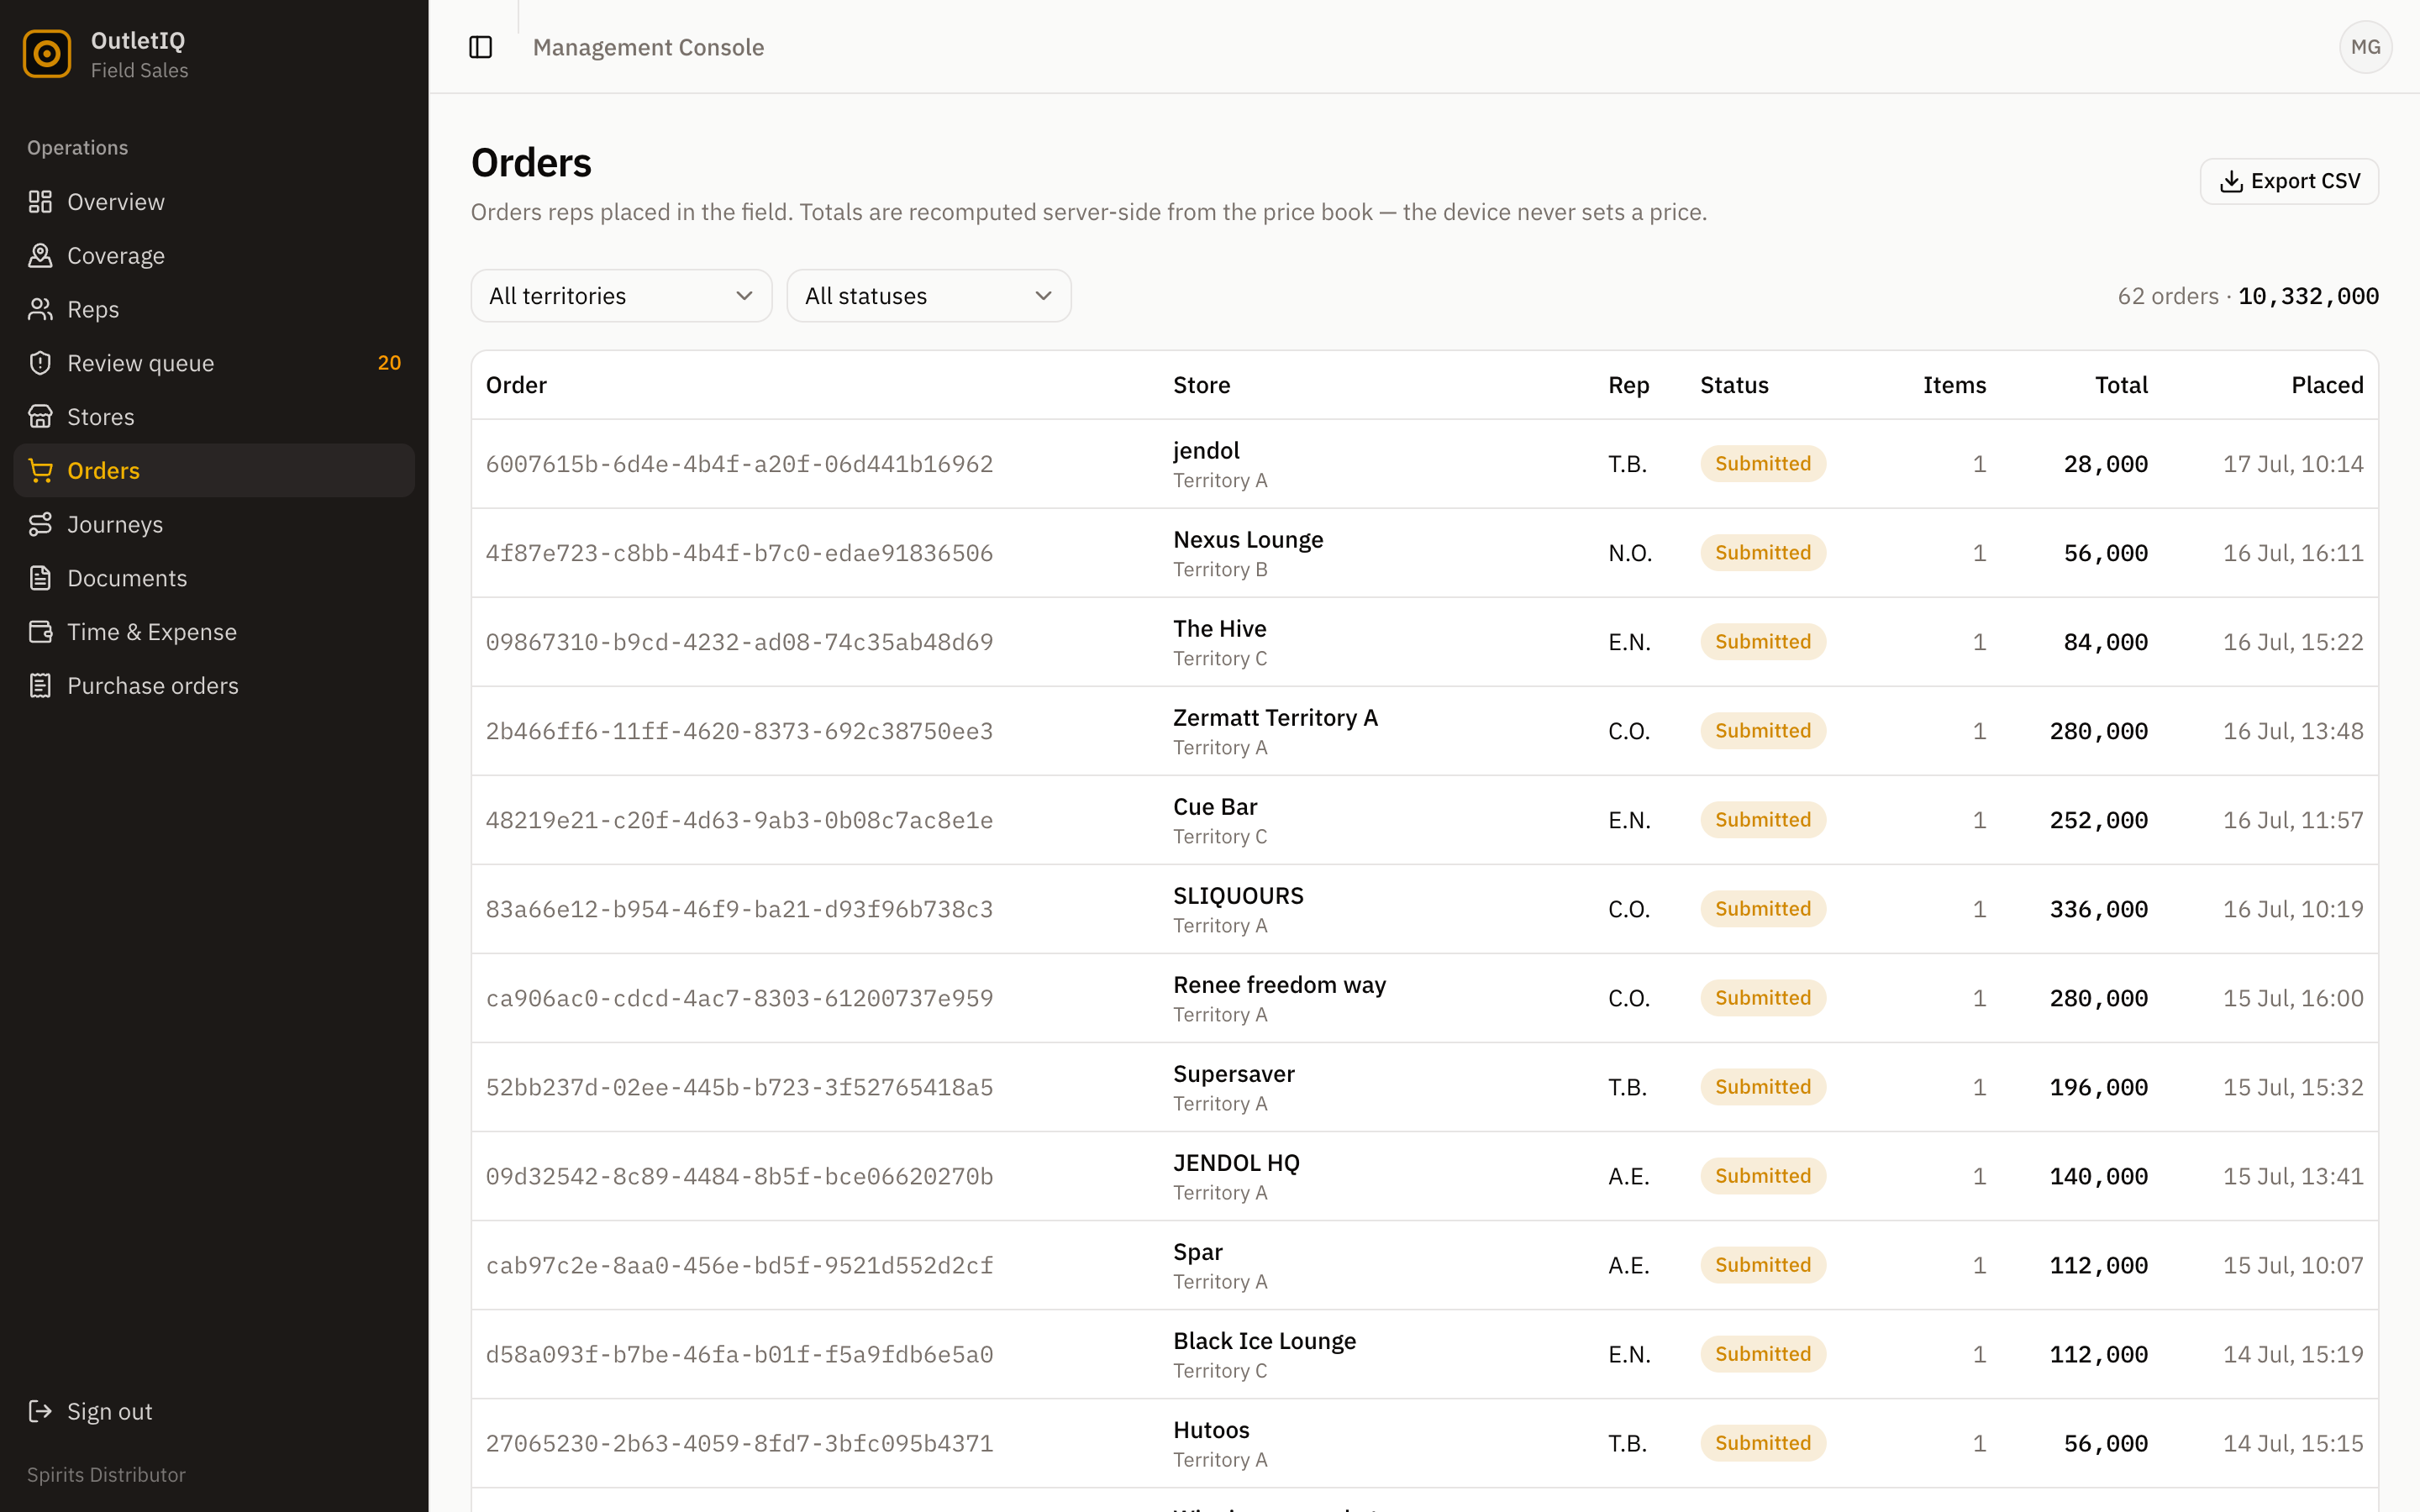Click the Purchase orders receipt icon
This screenshot has width=2420, height=1512.
coord(40,686)
